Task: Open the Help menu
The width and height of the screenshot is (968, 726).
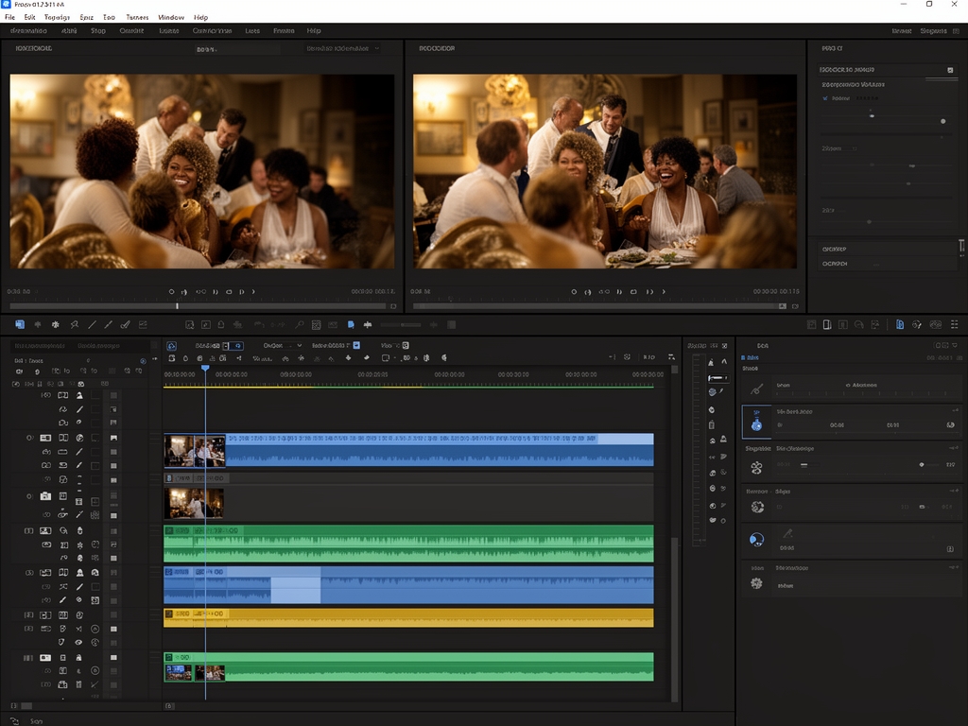Action: 200,17
